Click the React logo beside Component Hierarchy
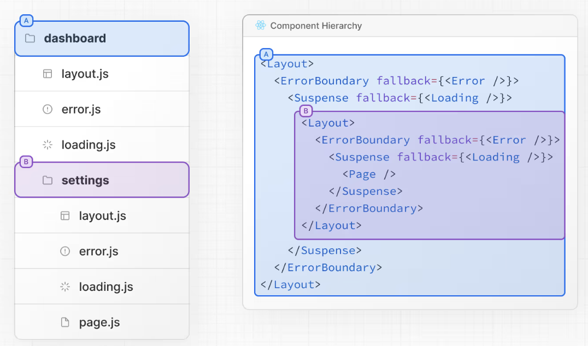The image size is (588, 346). click(260, 26)
